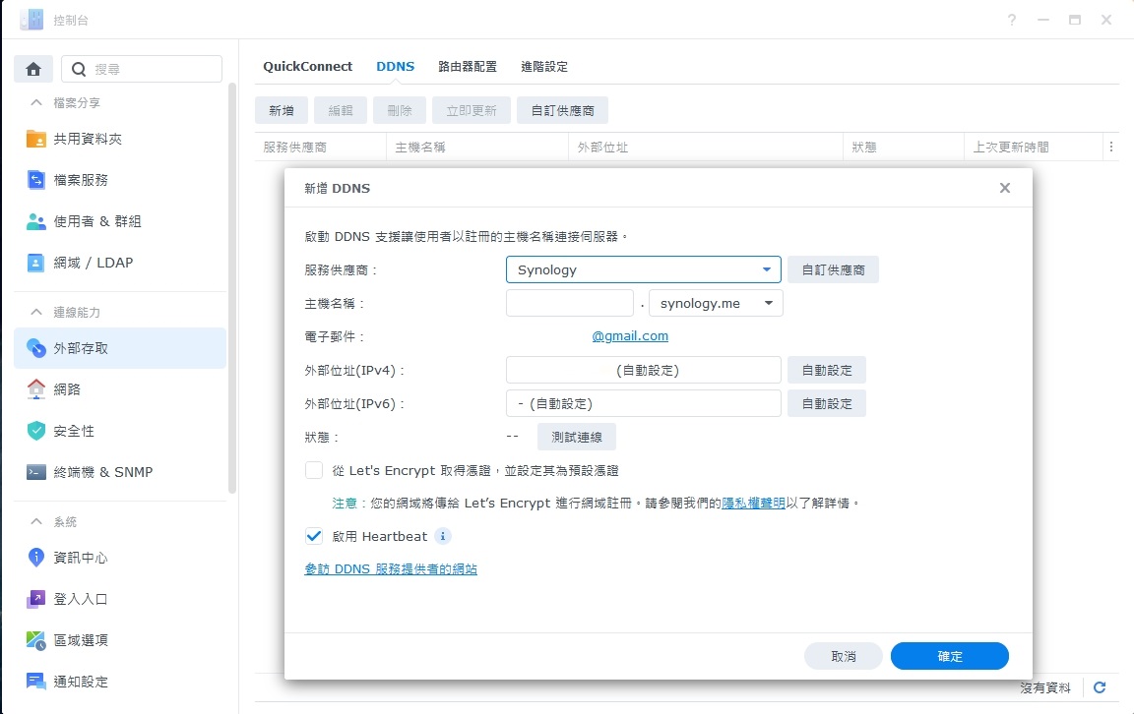Focus the 外部位址(IPv4) input field

click(644, 370)
